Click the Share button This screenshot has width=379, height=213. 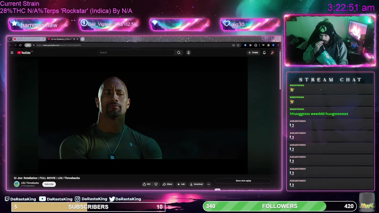167,184
